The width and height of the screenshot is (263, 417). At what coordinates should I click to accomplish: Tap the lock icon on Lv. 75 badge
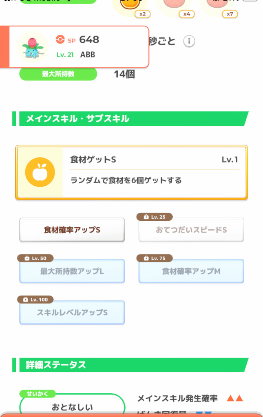click(x=146, y=258)
